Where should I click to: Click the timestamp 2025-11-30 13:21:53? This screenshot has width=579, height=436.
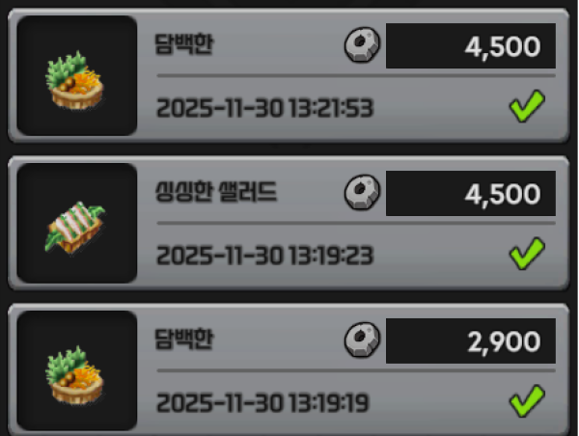tap(265, 108)
